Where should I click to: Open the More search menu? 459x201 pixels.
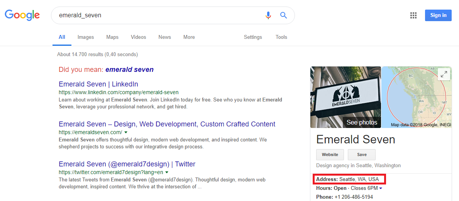click(189, 37)
